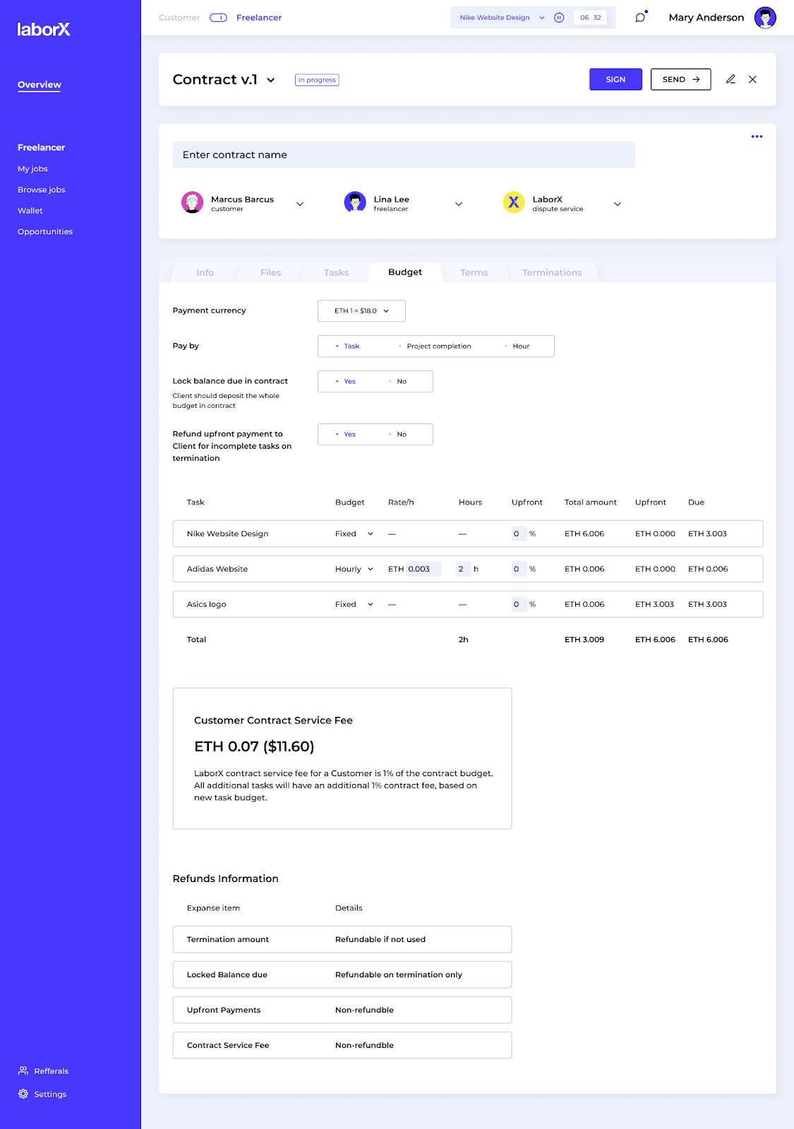Open Refferals via the people icon

[23, 1070]
